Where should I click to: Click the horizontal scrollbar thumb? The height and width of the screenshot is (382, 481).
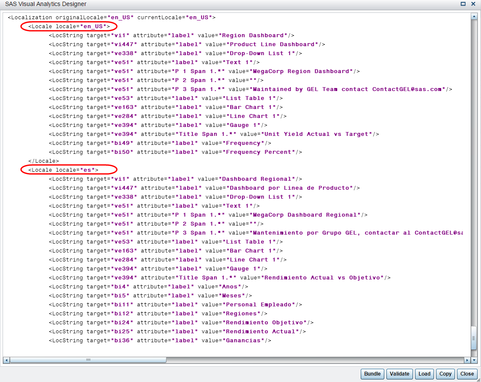(88, 360)
